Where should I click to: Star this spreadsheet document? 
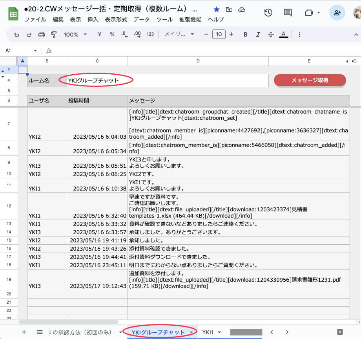click(x=217, y=9)
